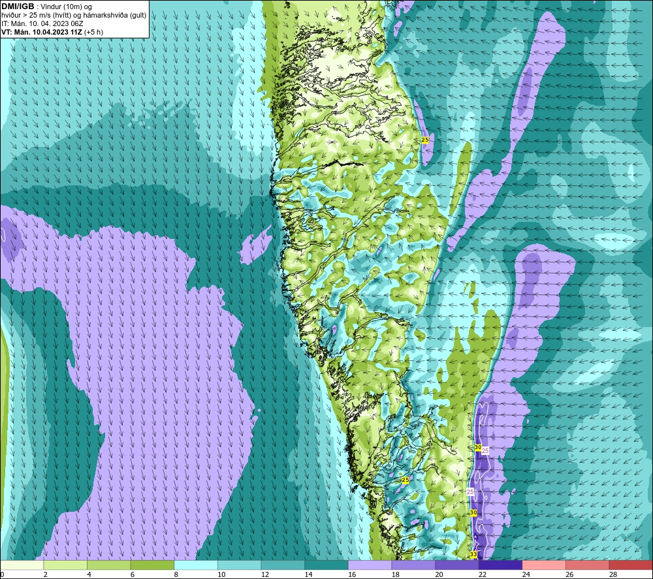Click the scale number 4
The height and width of the screenshot is (579, 653).
[x=89, y=574]
